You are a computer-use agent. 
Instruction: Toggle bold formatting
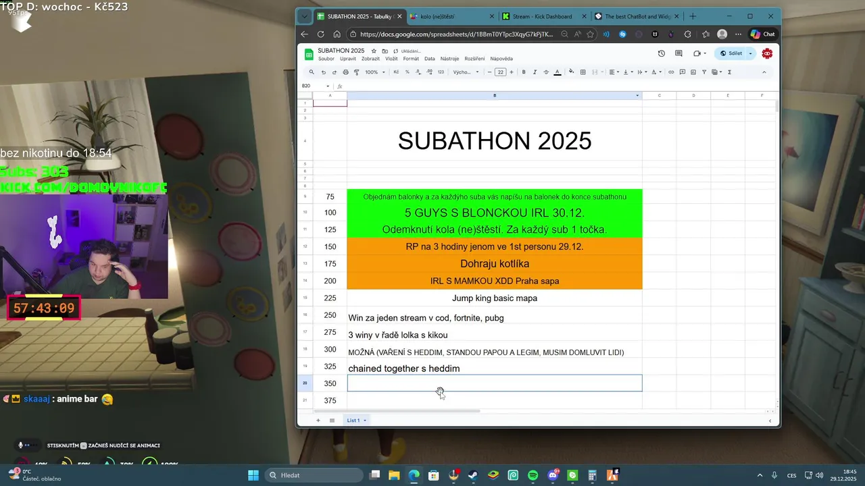[x=524, y=72]
